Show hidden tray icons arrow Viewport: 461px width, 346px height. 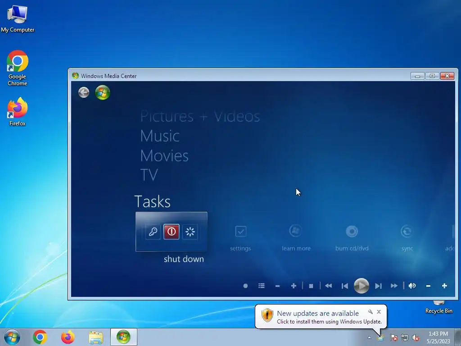pyautogui.click(x=369, y=337)
